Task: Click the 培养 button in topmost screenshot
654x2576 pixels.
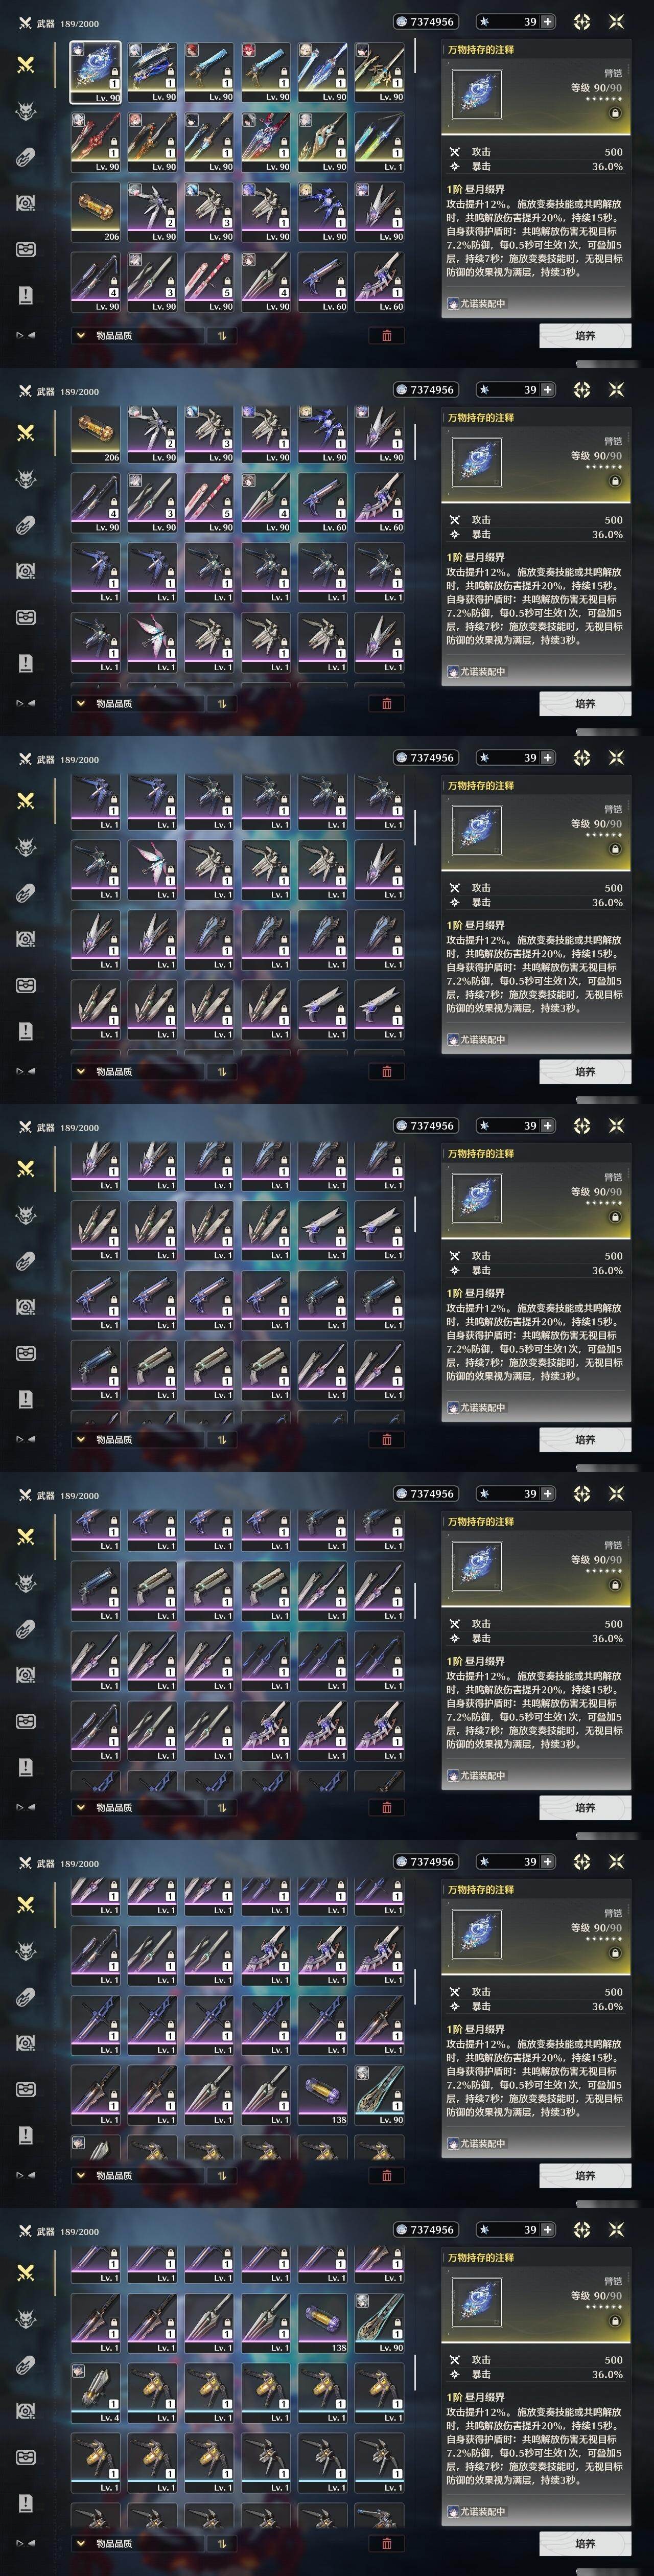Action: tap(585, 335)
